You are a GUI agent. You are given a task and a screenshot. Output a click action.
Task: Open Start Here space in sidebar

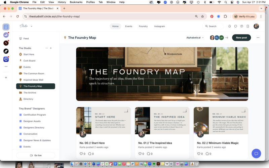point(36,54)
